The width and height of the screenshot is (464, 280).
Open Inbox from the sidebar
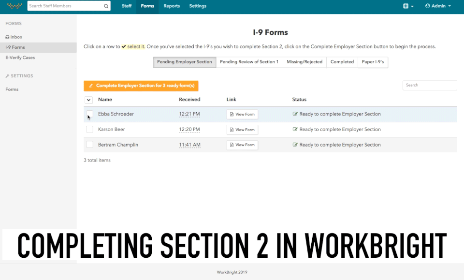[x=14, y=37]
